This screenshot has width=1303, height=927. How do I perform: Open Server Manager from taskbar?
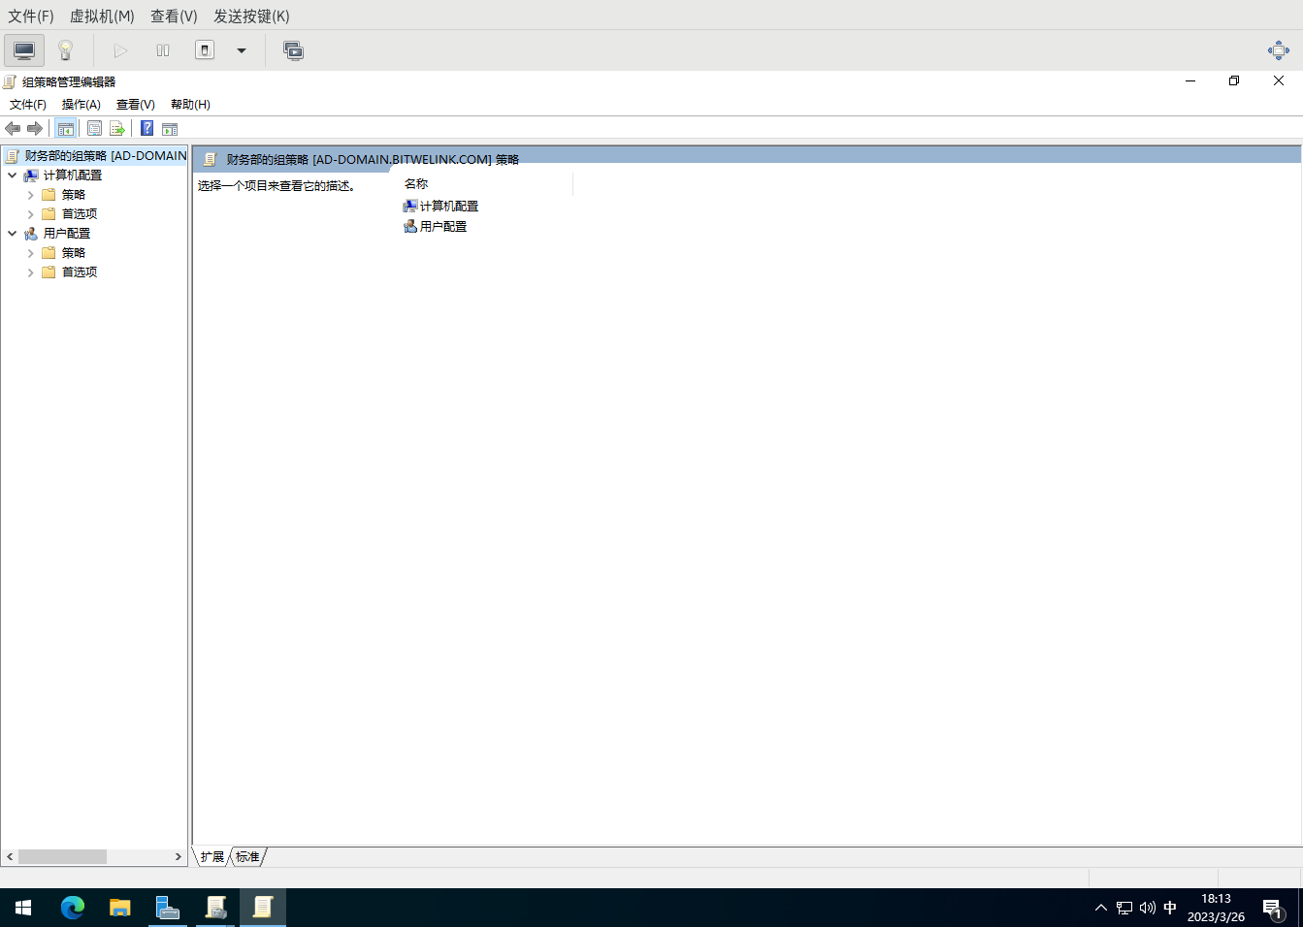(167, 908)
